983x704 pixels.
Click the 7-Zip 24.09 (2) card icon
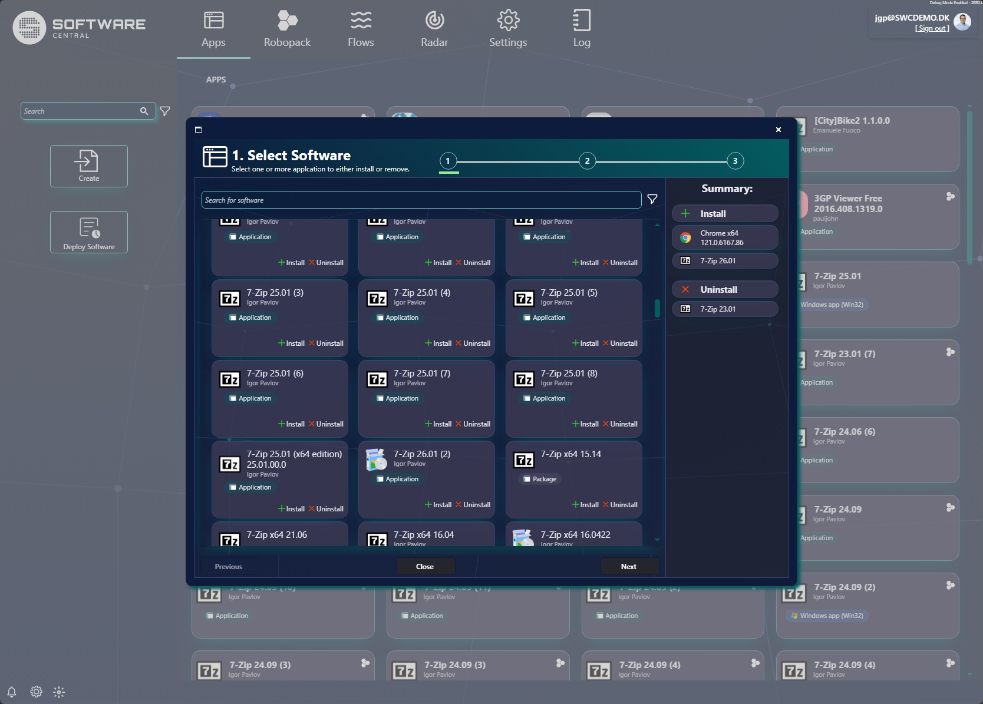(x=793, y=594)
